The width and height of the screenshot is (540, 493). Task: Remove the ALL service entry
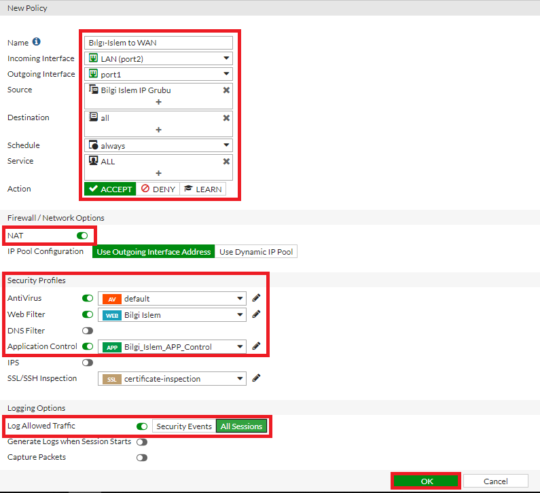(x=226, y=162)
